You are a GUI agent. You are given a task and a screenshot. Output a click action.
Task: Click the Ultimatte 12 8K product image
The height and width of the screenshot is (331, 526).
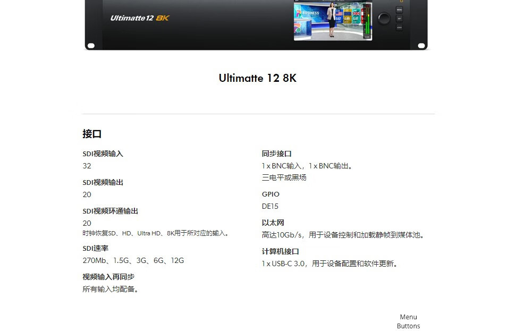coord(256,25)
